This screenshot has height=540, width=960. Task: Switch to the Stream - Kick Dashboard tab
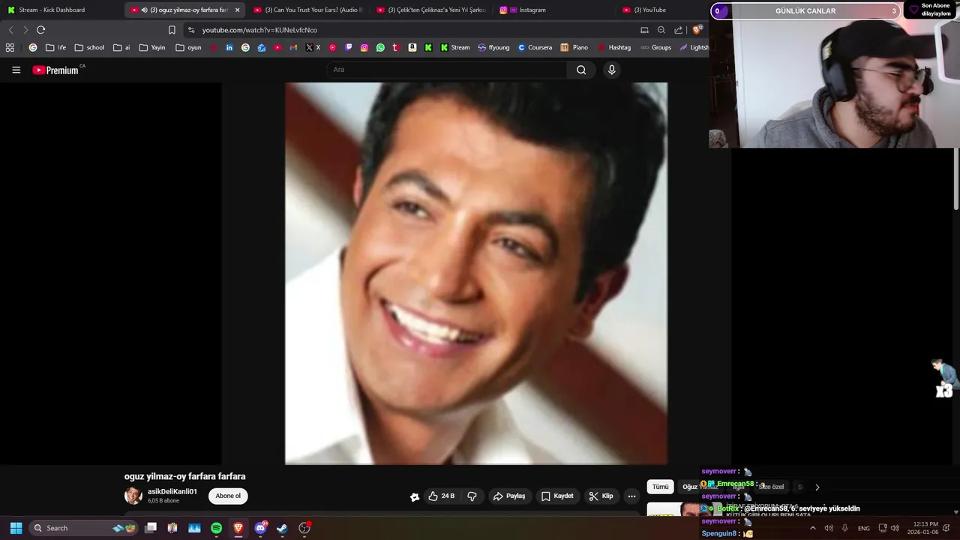[x=60, y=10]
